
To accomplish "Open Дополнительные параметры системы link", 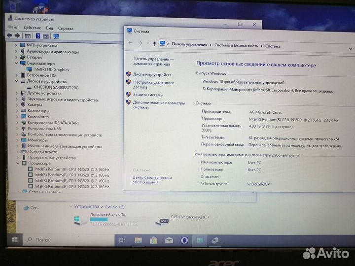I will (x=159, y=105).
